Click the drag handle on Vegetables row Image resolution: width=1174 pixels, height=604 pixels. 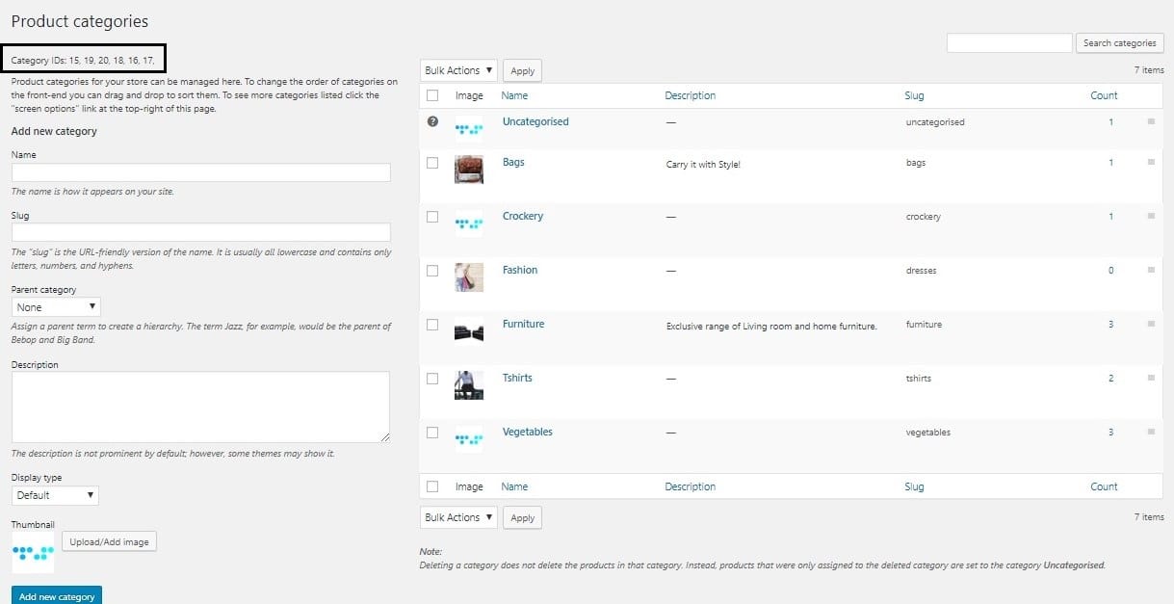pyautogui.click(x=1151, y=433)
